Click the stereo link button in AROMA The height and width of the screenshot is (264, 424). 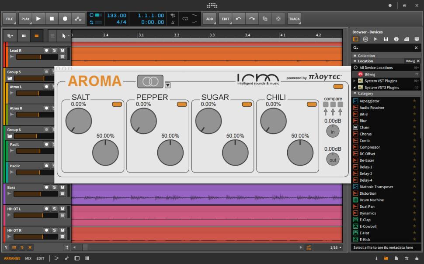pos(150,81)
